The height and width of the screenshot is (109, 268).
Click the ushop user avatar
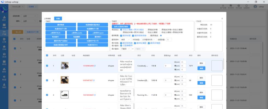(255, 7)
